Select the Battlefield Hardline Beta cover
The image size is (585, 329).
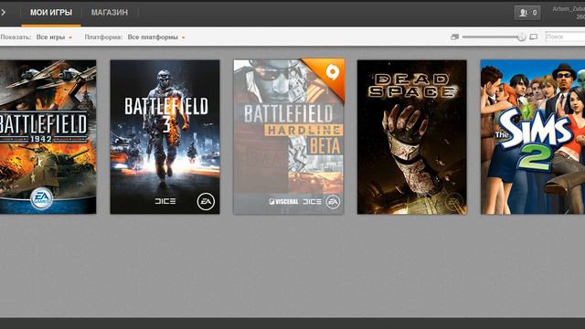point(289,137)
